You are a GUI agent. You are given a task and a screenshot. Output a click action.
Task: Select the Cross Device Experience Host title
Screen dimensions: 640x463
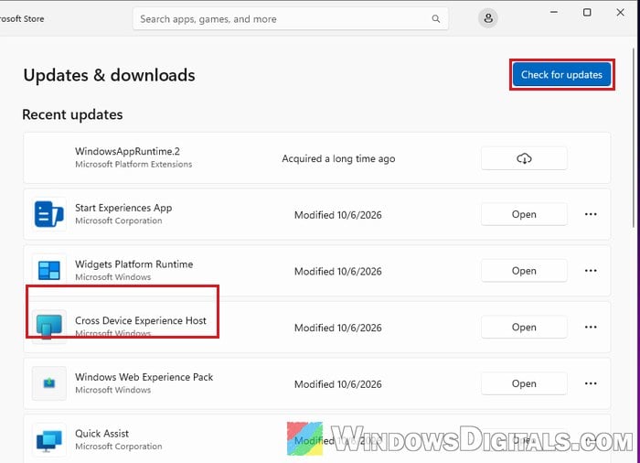141,320
